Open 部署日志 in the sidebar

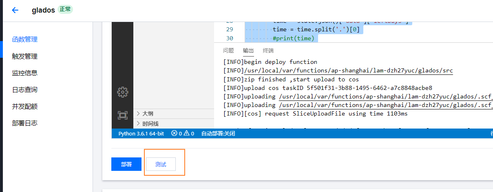25,123
